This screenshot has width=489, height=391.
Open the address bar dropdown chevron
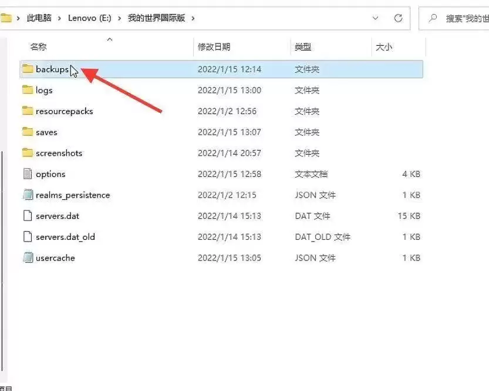click(375, 18)
